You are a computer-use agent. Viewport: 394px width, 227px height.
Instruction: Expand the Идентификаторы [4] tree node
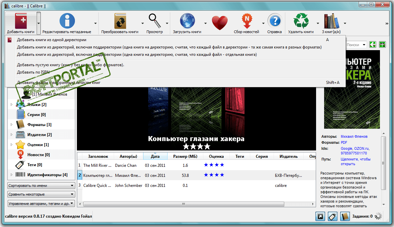(x=11, y=175)
